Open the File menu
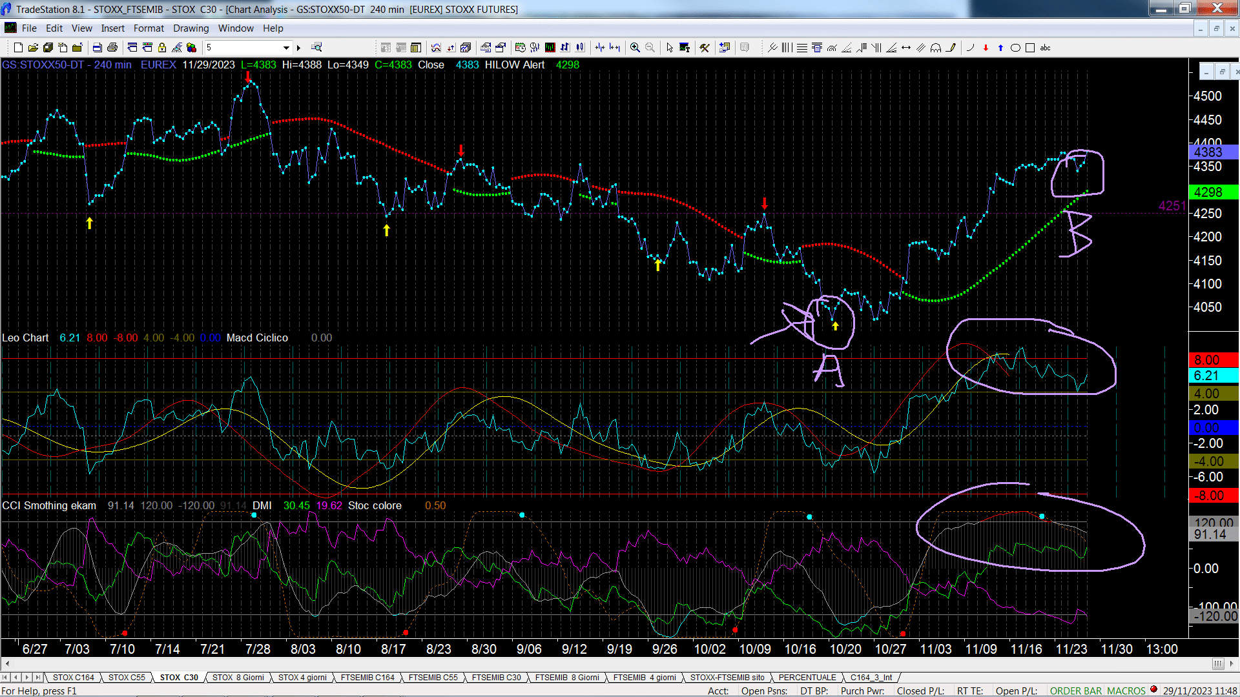Screen dimensions: 1240x697 click(29, 28)
